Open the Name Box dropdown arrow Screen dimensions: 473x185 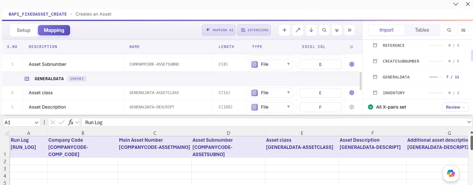point(36,122)
